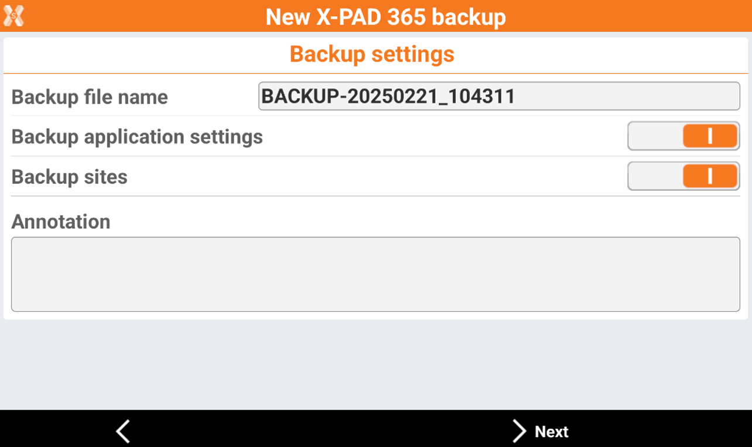Go back with the left arrow
752x447 pixels.
point(122,431)
